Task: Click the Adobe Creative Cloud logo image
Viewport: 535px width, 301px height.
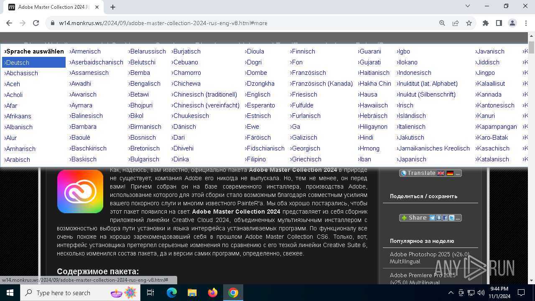Action: (80, 191)
